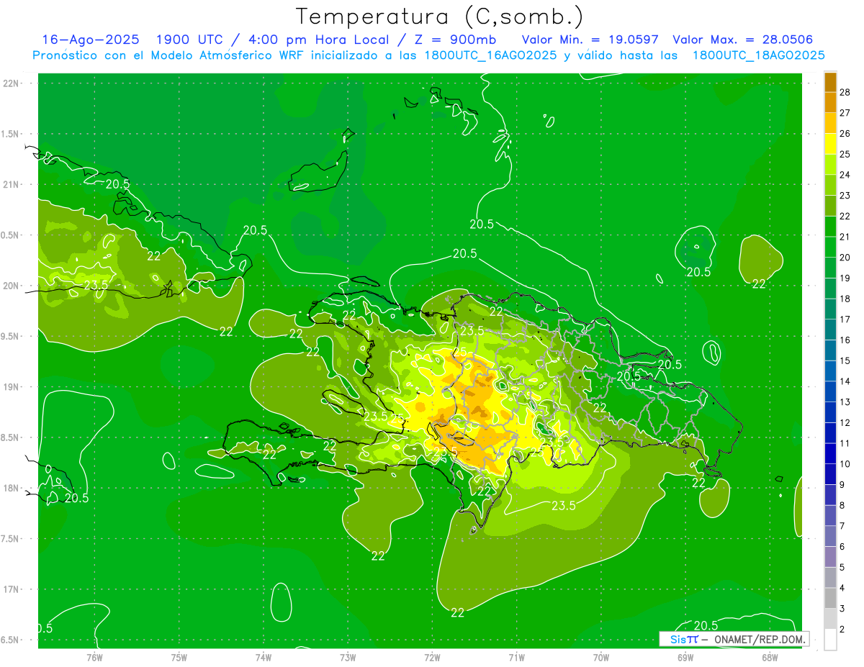
Task: Click the legend value 8
Action: [x=842, y=505]
